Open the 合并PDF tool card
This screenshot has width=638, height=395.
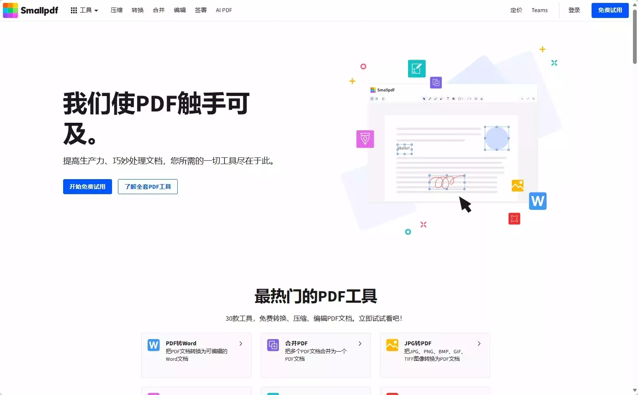tap(316, 355)
